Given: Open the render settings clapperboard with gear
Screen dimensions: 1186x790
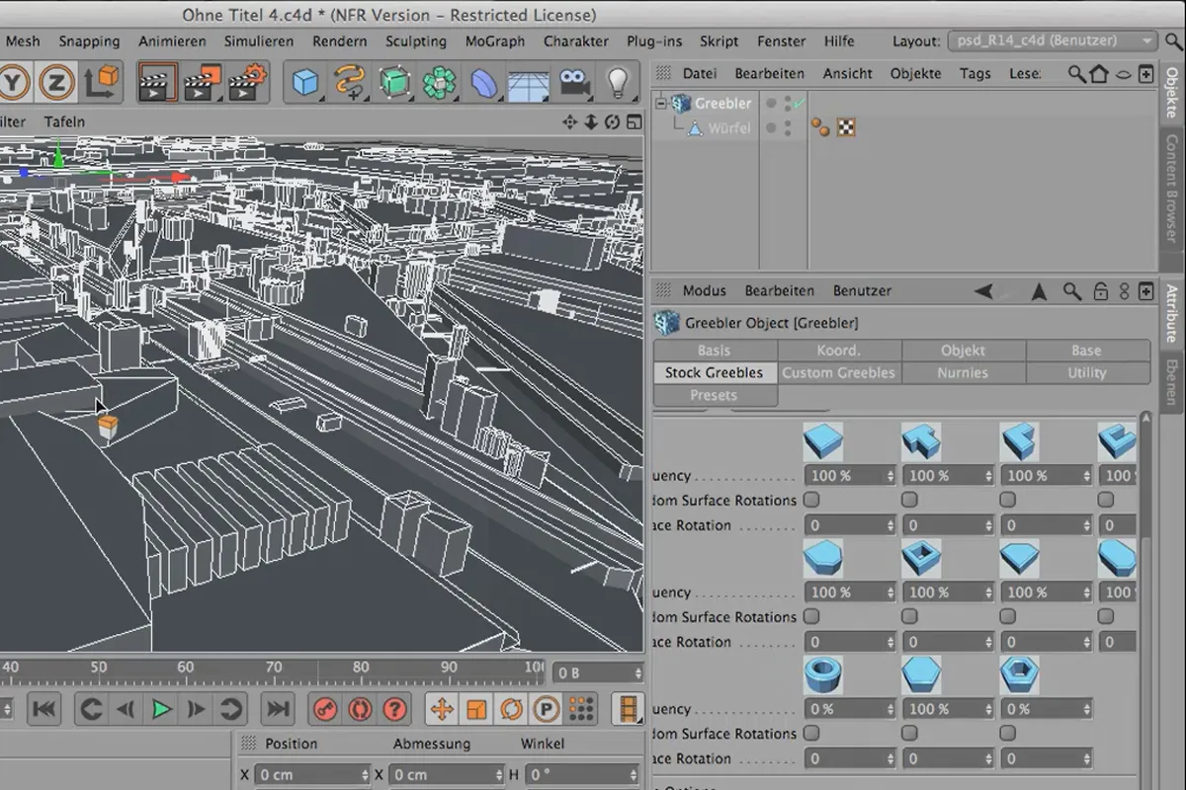Looking at the screenshot, I should click(x=247, y=82).
